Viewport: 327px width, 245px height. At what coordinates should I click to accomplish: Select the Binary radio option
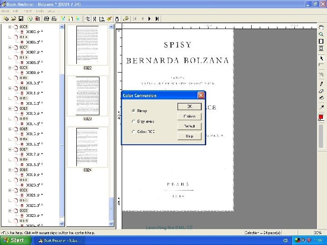click(x=134, y=111)
